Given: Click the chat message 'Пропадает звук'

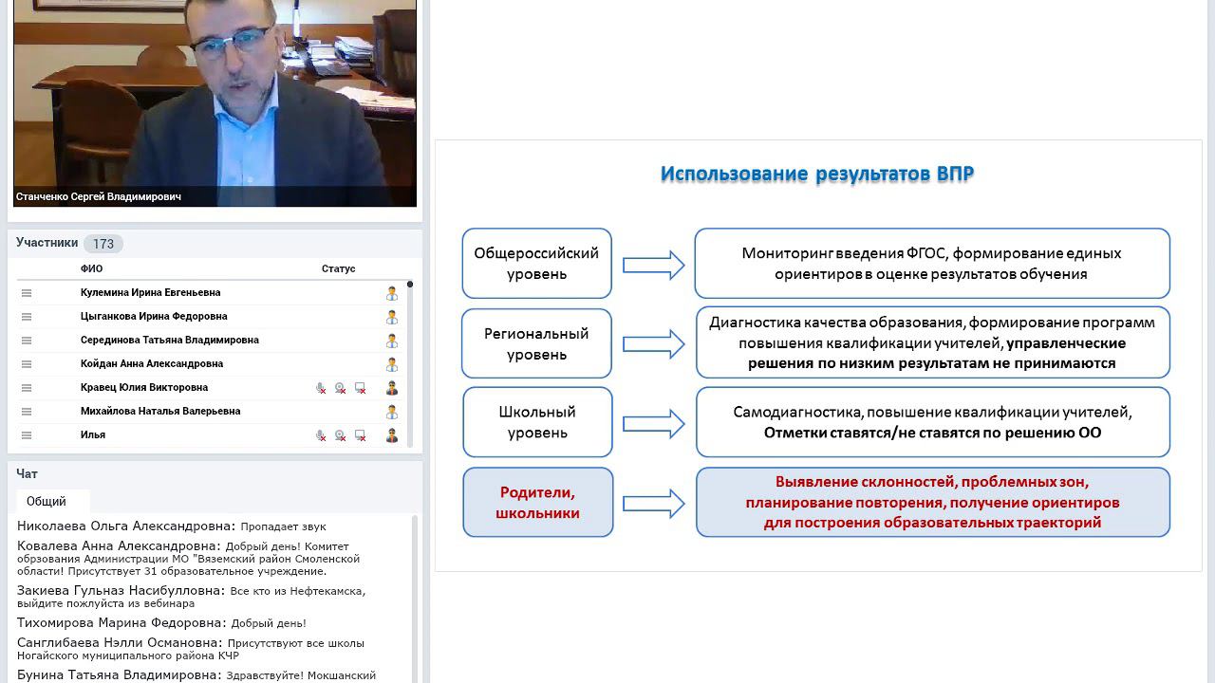Looking at the screenshot, I should pos(283,527).
